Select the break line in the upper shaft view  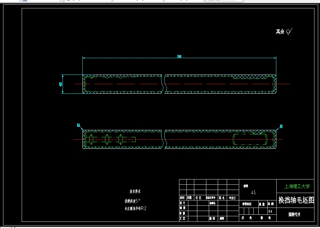pos(164,84)
